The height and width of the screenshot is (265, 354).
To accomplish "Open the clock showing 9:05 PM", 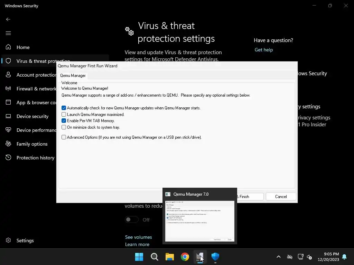I will (328, 257).
